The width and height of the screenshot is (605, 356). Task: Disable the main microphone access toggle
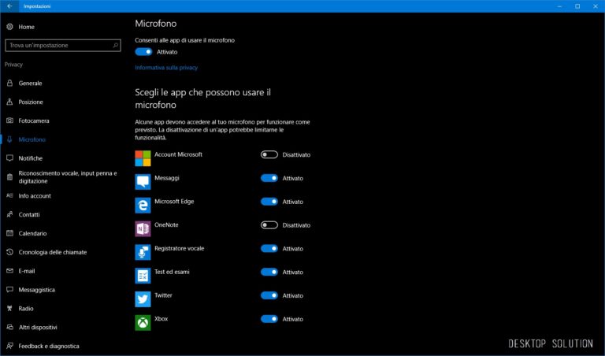click(143, 52)
